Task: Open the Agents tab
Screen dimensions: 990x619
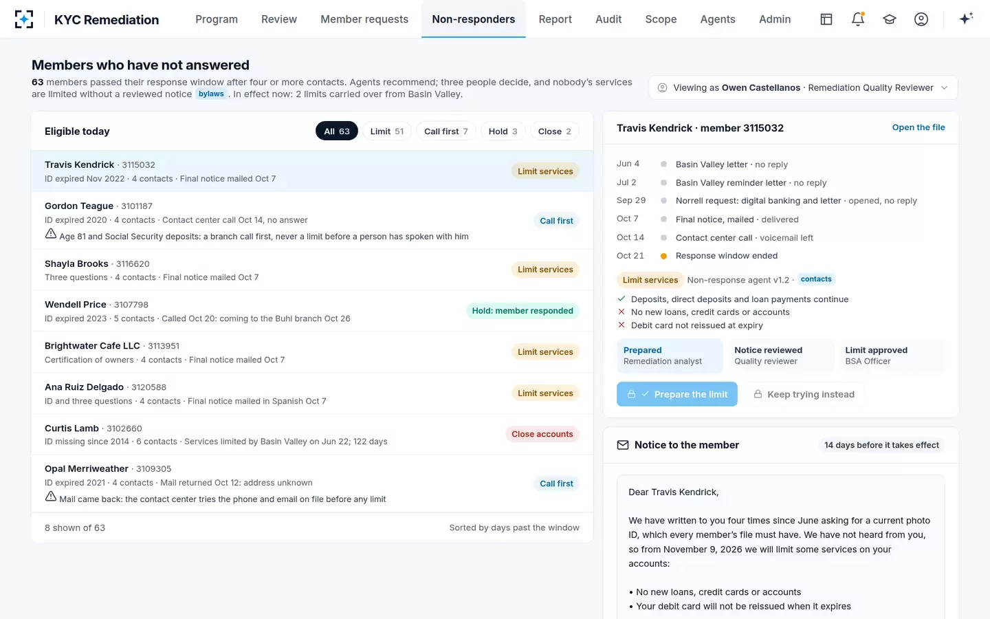Action: pyautogui.click(x=718, y=19)
